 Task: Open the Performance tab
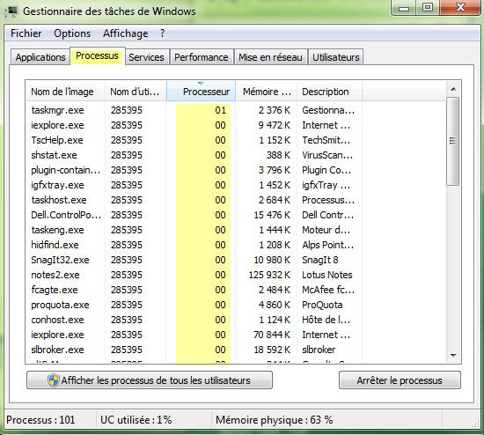(x=202, y=57)
